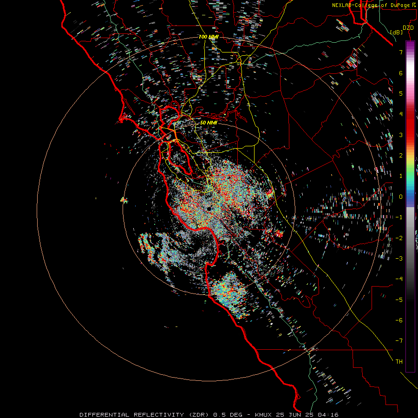The height and width of the screenshot is (418, 418).
Task: Click the "-7" value on the dB scale
Action: [x=399, y=341]
